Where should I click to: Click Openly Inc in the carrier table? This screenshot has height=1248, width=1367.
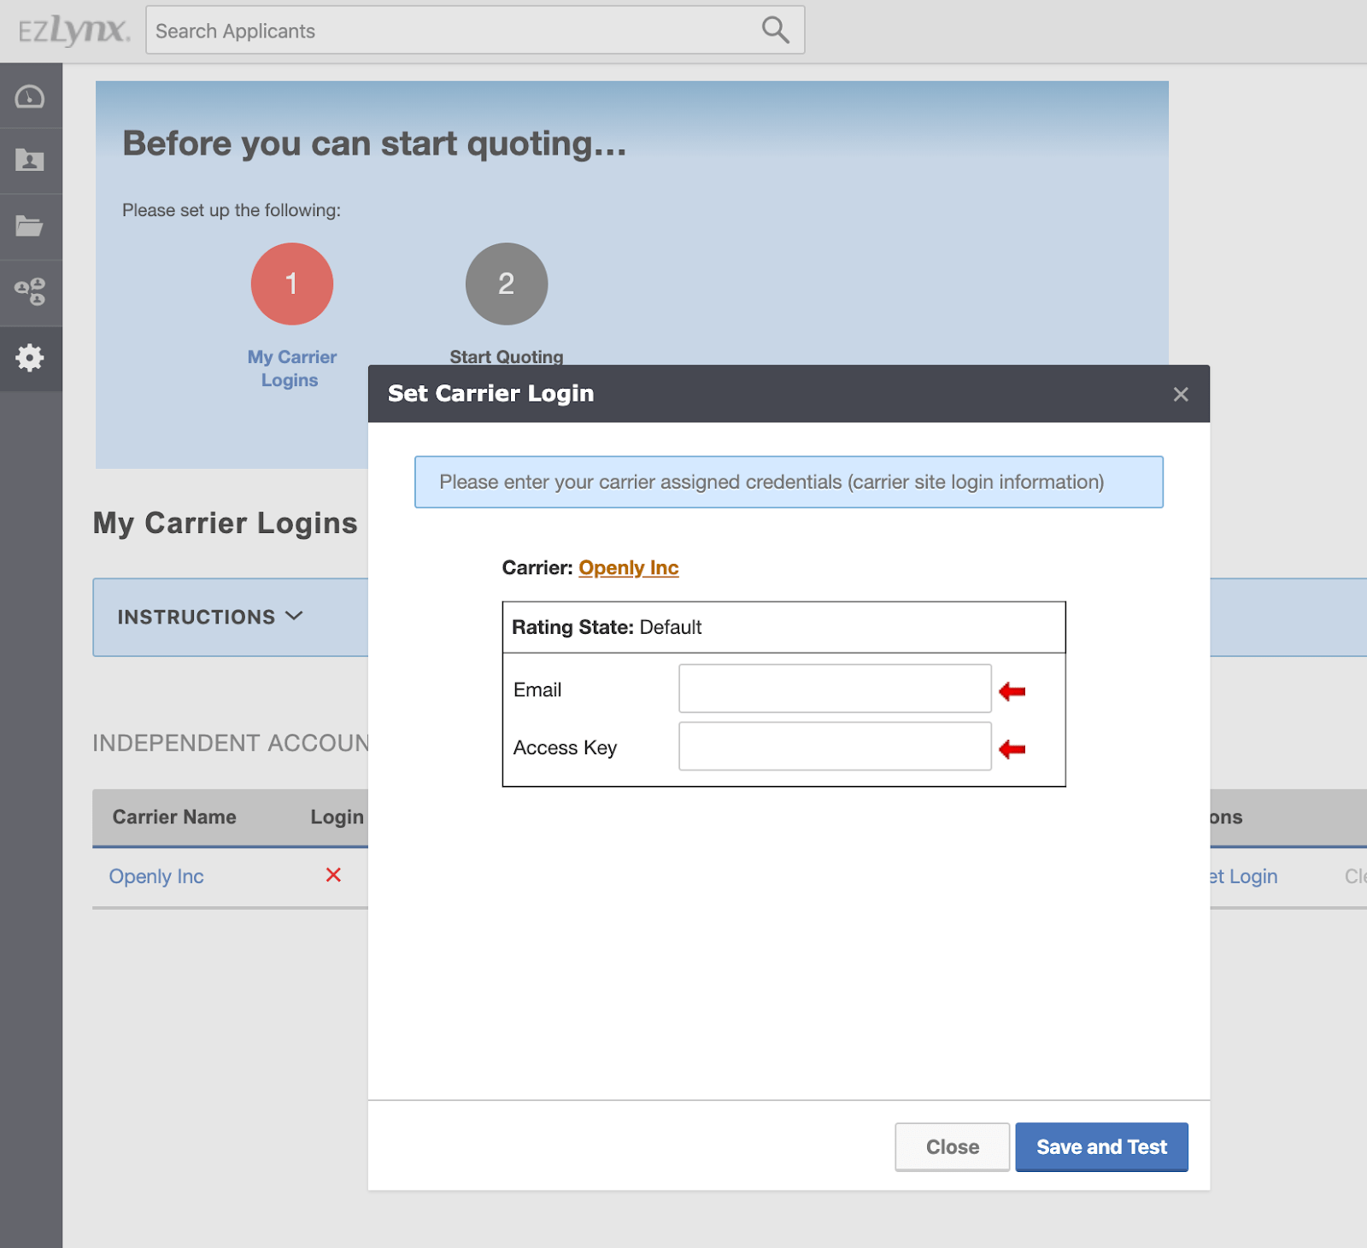tap(156, 876)
